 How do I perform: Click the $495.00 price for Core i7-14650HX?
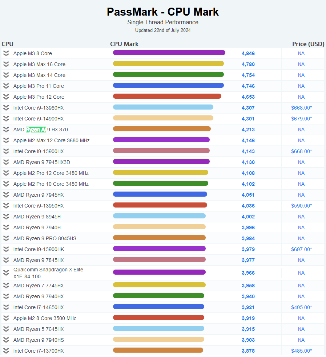[301, 307]
